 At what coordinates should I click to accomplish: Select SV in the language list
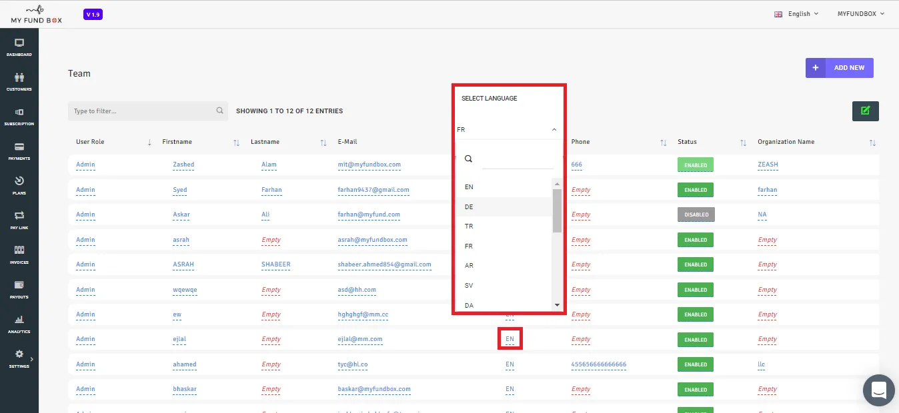coord(504,286)
